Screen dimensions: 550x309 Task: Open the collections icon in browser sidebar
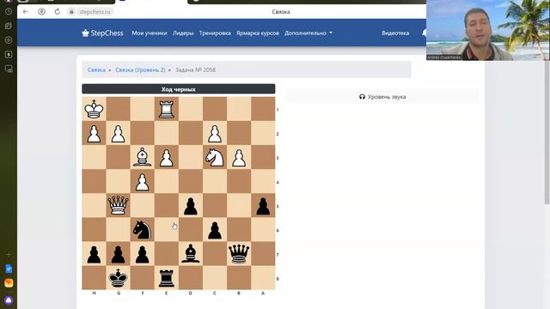click(x=9, y=26)
